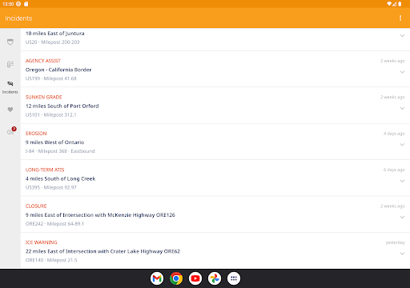
Task: Select '2 weeks ago' on Closure row
Action: 392,206
